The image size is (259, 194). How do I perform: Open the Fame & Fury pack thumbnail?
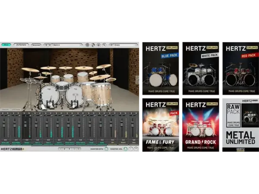(161, 125)
